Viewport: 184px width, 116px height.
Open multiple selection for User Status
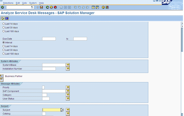[x=68, y=99]
